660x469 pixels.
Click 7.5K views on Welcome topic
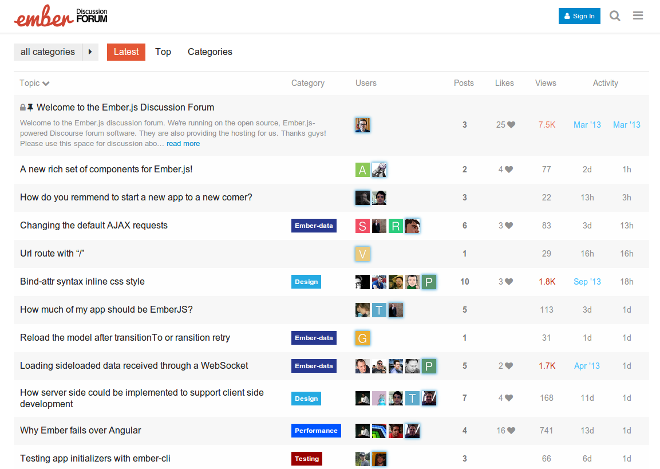click(547, 125)
